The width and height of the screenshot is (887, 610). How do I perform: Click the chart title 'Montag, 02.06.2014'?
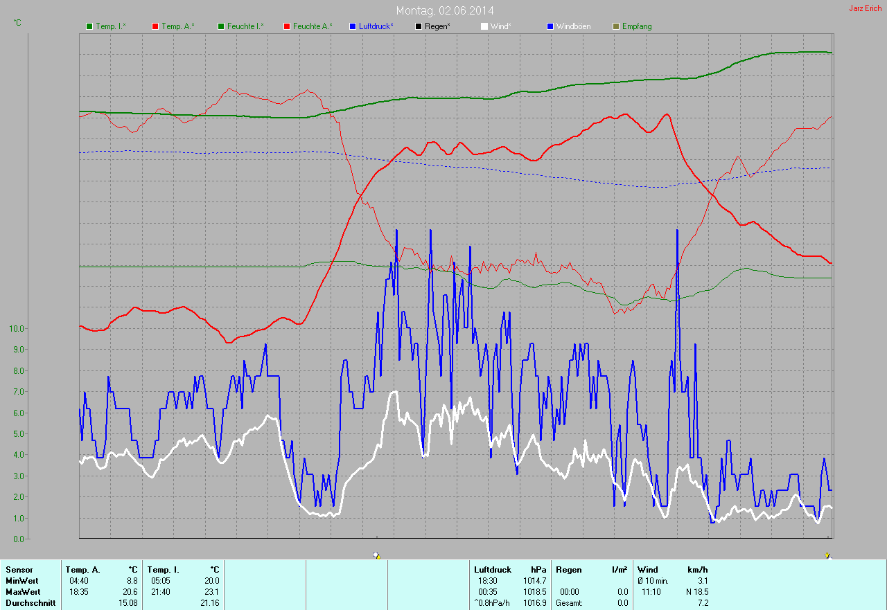[443, 10]
